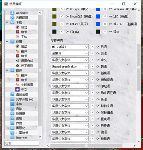The height and width of the screenshot is (150, 143).
Task: Select the embedded translation (内嵌翻译) icon
Action: point(13,18)
